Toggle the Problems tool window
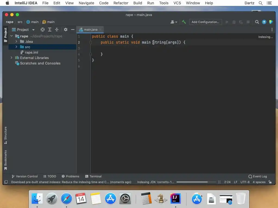 [70, 176]
